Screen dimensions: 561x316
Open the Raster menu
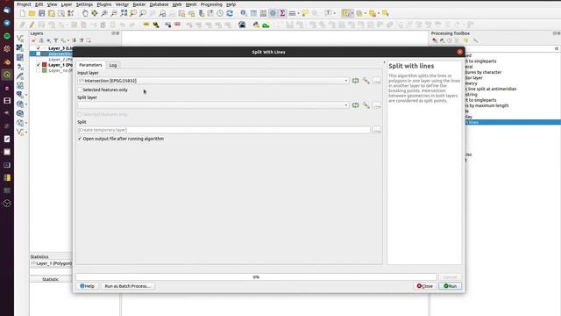pos(139,4)
